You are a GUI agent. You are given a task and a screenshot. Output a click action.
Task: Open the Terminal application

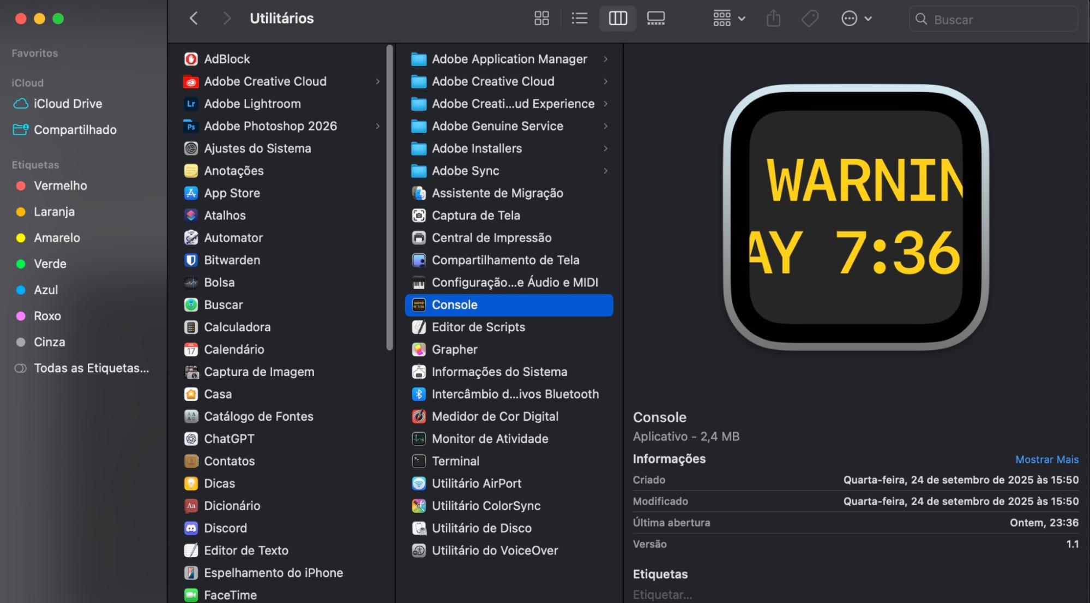tap(456, 461)
